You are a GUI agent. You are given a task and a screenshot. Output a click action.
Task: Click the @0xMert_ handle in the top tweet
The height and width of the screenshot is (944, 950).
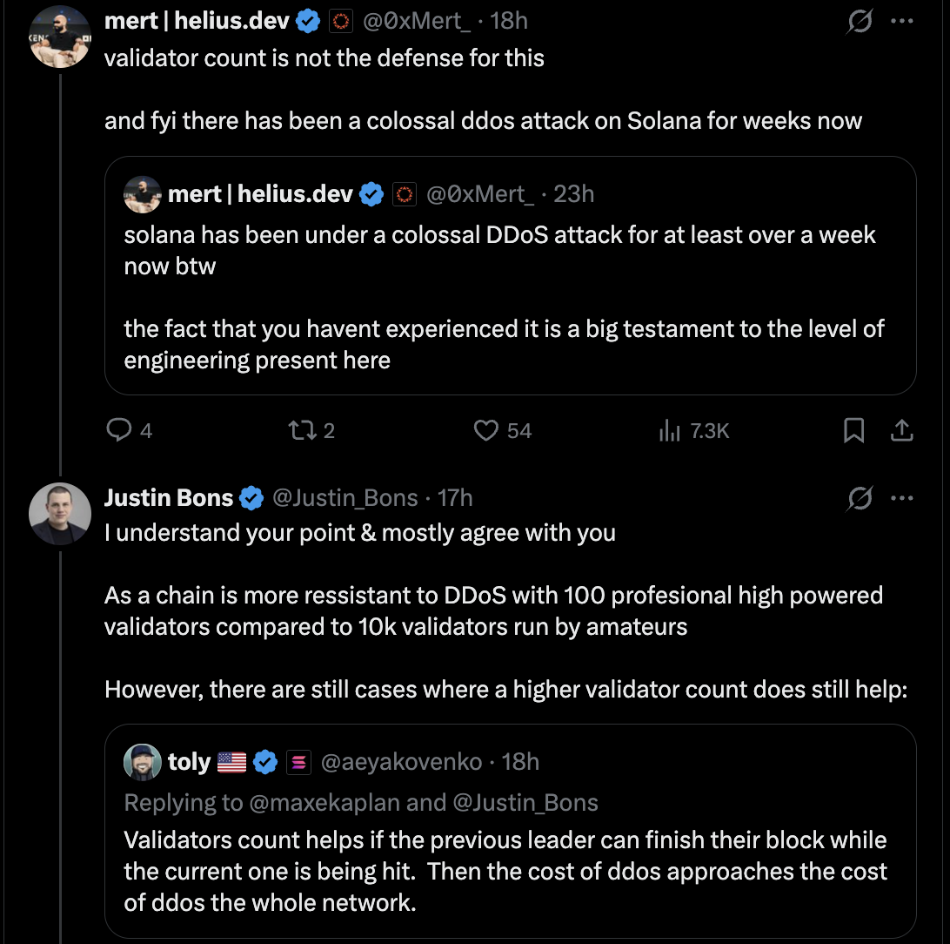pyautogui.click(x=416, y=20)
